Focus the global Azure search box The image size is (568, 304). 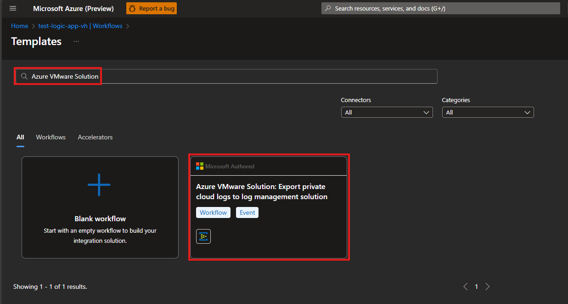coord(440,9)
